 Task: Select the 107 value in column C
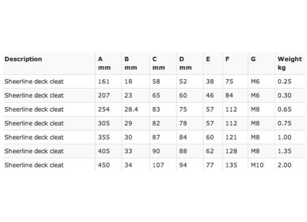pos(158,165)
